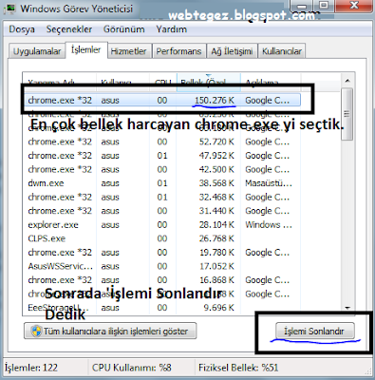Image resolution: width=375 pixels, height=380 pixels.
Task: Select the dwm.exe process row
Action: [x=162, y=183]
